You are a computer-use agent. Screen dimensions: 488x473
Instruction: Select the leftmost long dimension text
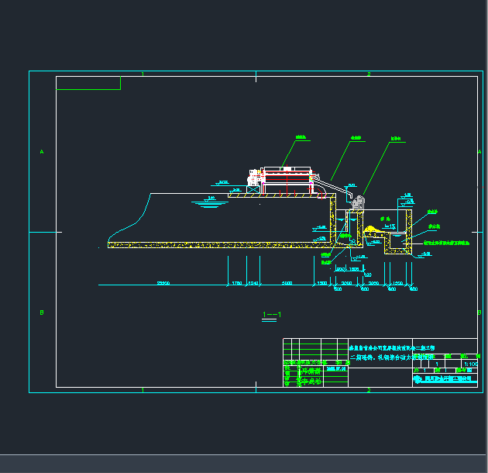click(163, 283)
